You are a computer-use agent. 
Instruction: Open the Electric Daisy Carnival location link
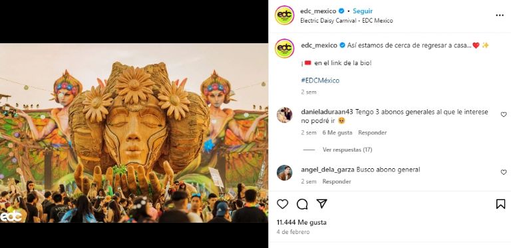[347, 21]
